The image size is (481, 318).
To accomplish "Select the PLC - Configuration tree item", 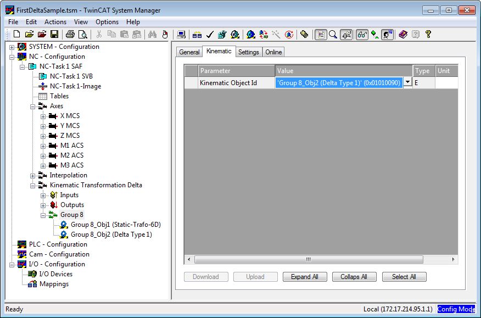I will [58, 244].
